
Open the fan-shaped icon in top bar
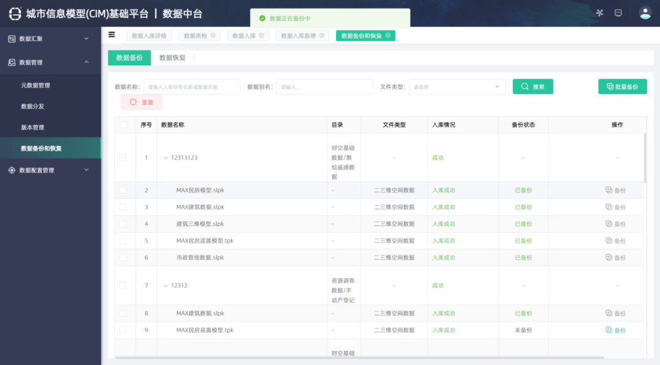pos(599,13)
